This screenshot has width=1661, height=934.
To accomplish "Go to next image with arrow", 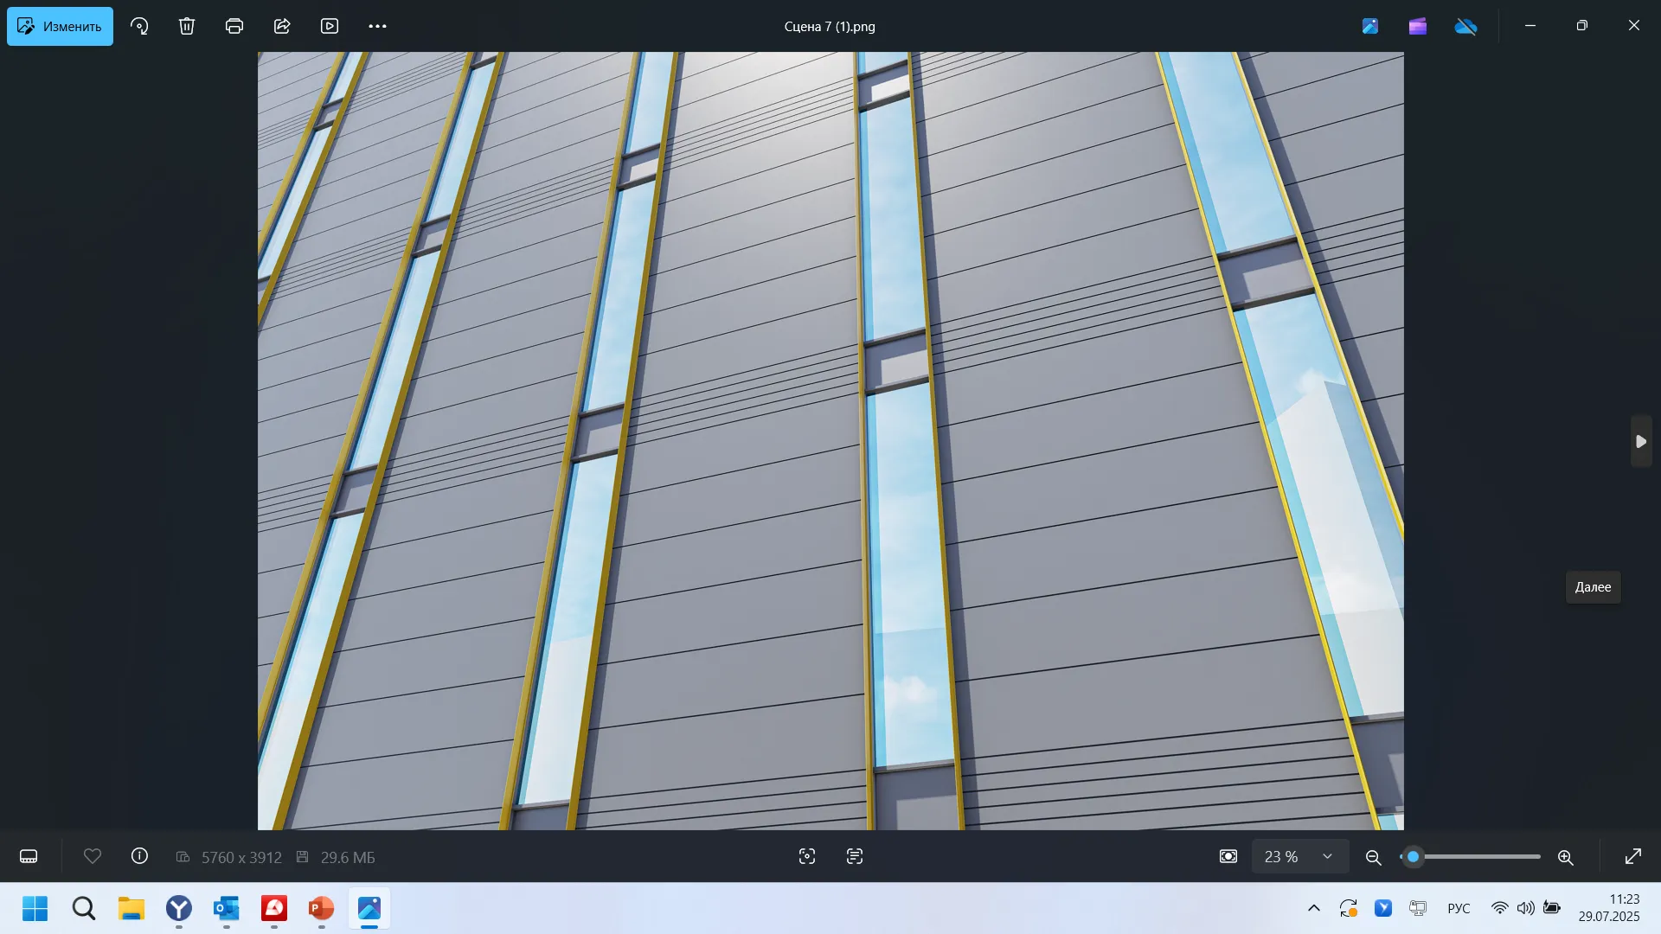I will [x=1641, y=441].
